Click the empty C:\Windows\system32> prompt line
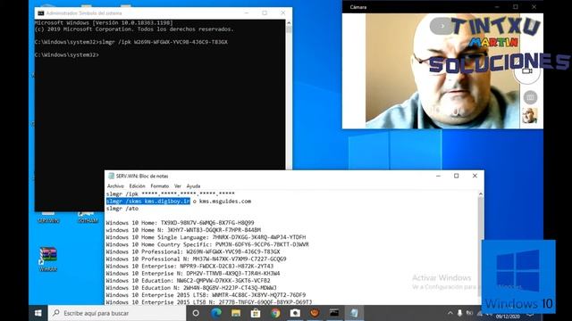572x321 pixels. 67,55
